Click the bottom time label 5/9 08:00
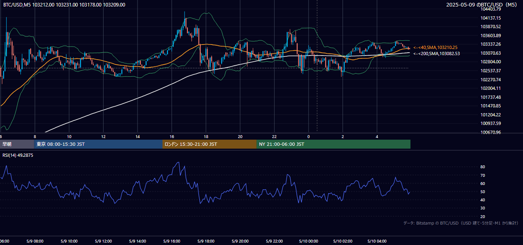The height and width of the screenshot is (245, 523). [35, 241]
